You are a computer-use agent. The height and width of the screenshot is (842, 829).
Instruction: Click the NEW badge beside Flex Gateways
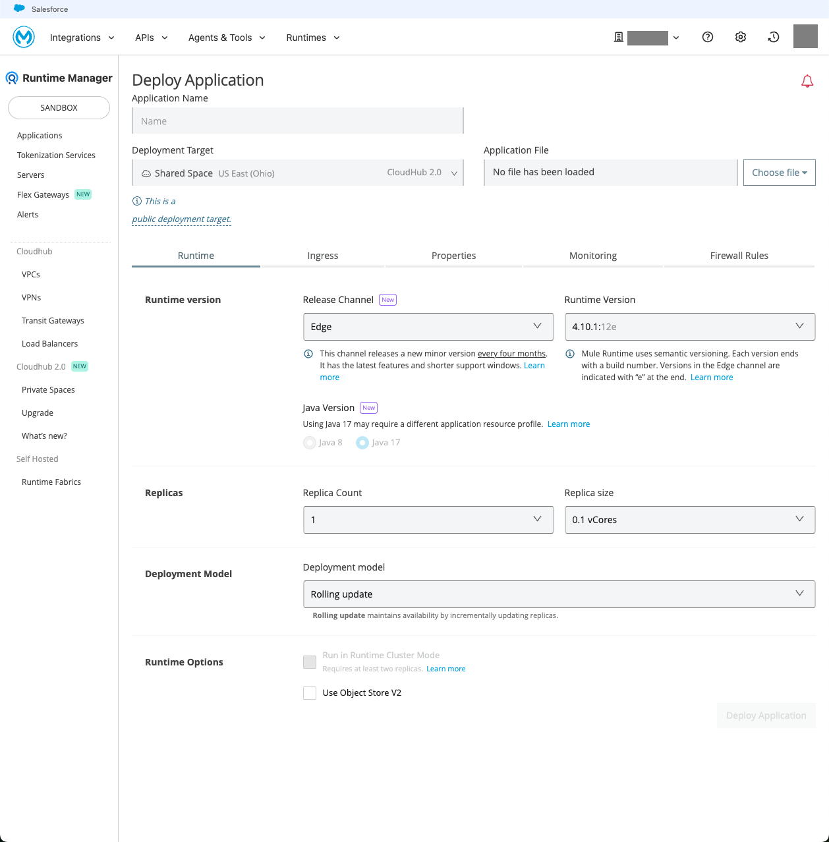point(83,194)
